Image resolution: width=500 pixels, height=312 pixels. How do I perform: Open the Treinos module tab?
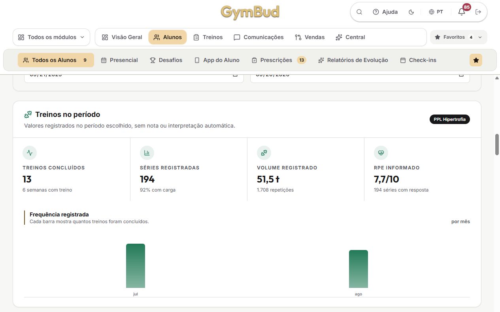[x=208, y=37]
